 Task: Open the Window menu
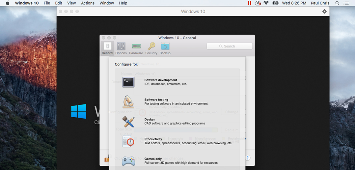point(107,3)
